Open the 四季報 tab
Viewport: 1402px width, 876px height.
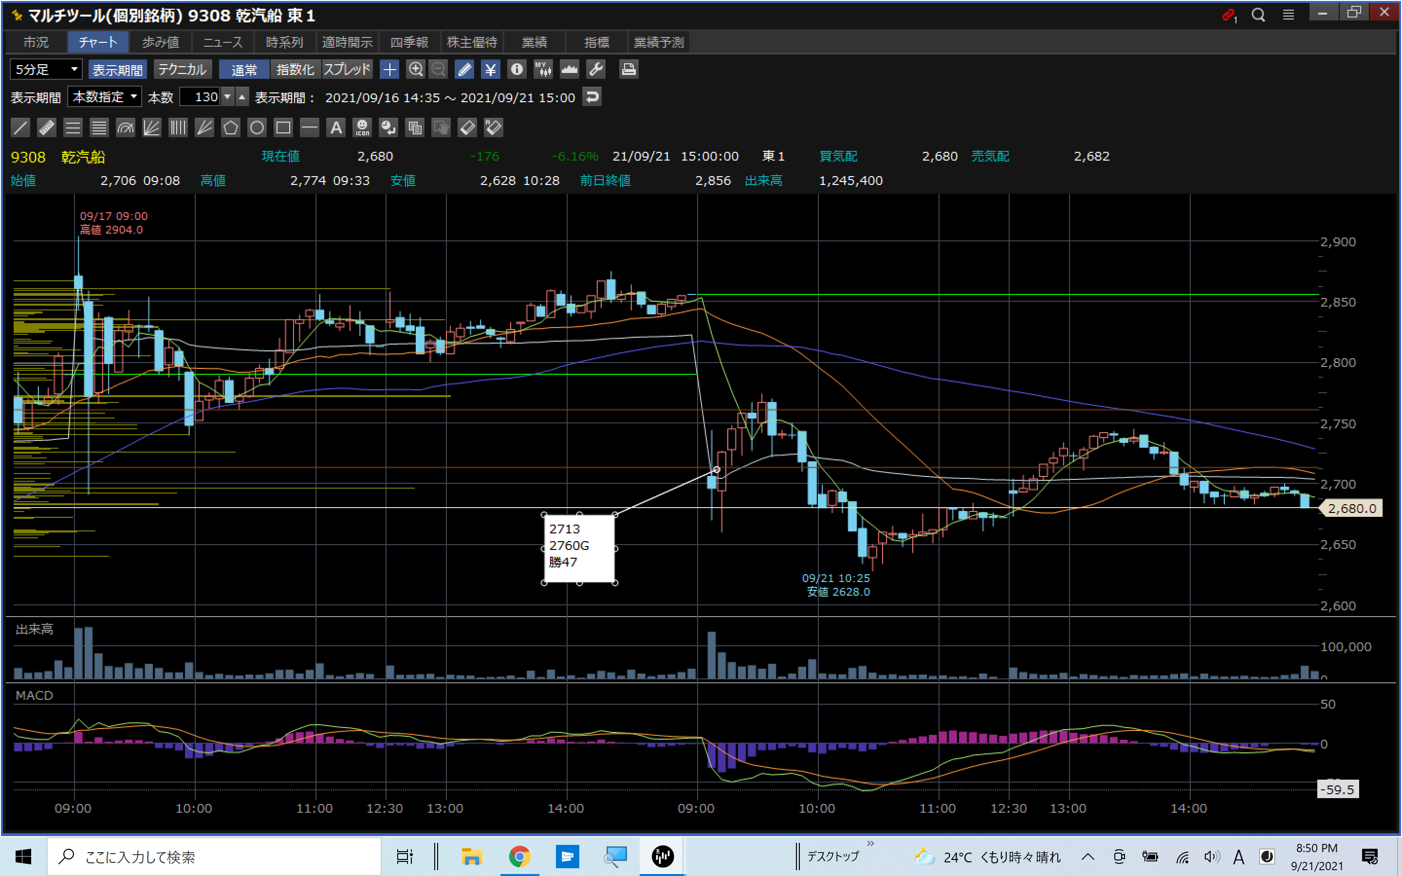pos(409,42)
